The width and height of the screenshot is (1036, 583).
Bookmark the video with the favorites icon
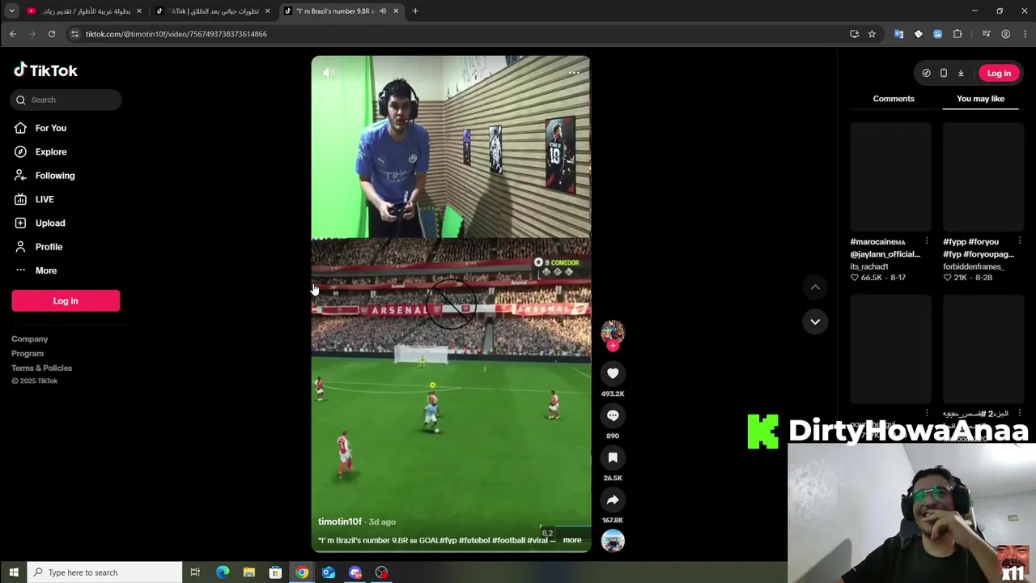coord(613,457)
